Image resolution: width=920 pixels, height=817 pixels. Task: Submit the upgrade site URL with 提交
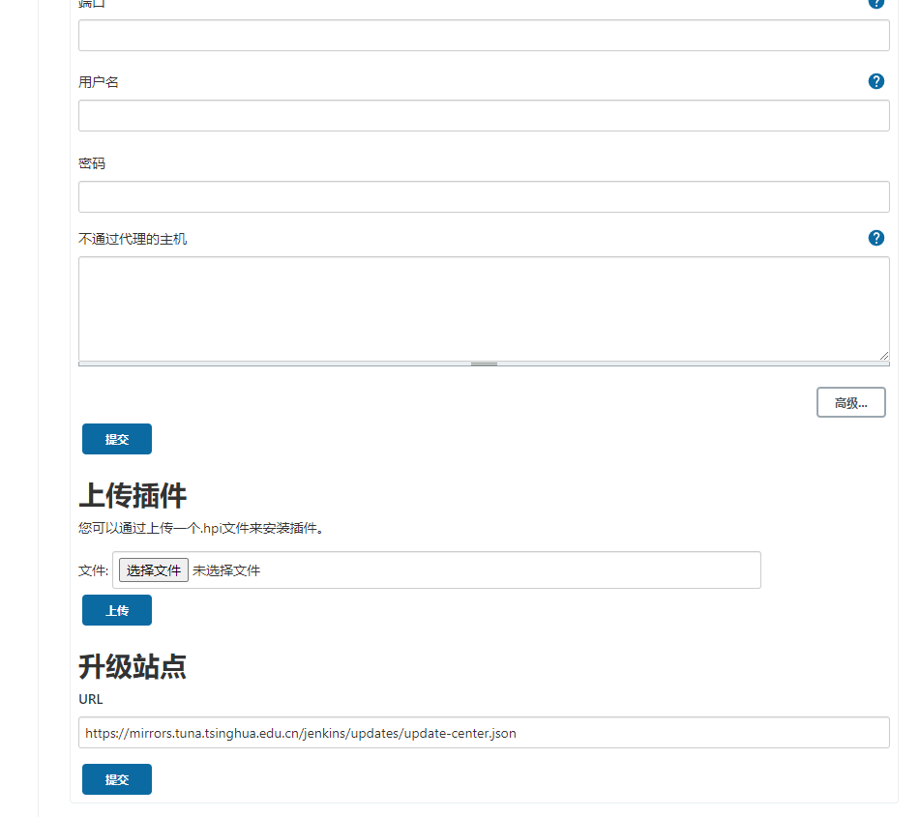coord(116,778)
